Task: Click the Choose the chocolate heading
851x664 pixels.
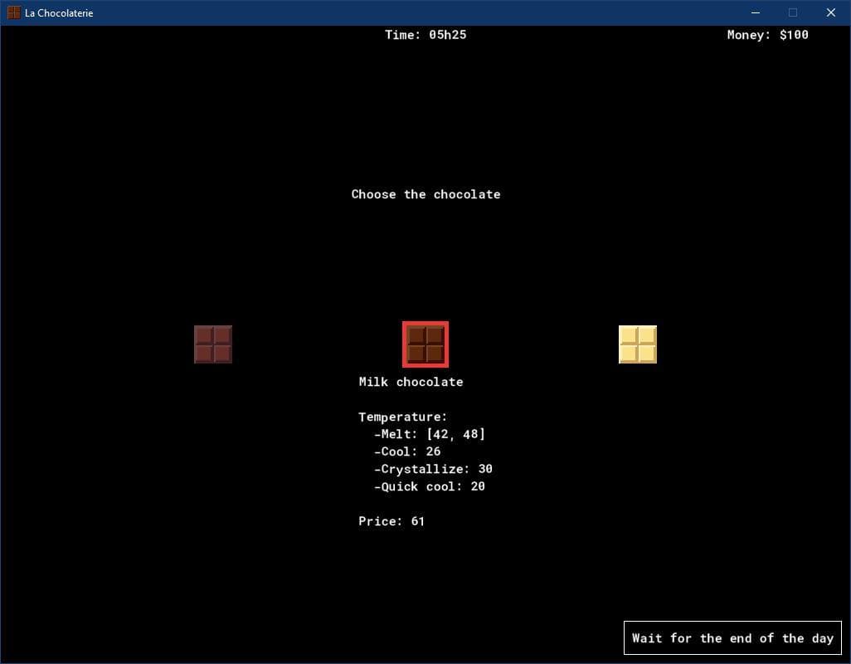Action: click(426, 194)
